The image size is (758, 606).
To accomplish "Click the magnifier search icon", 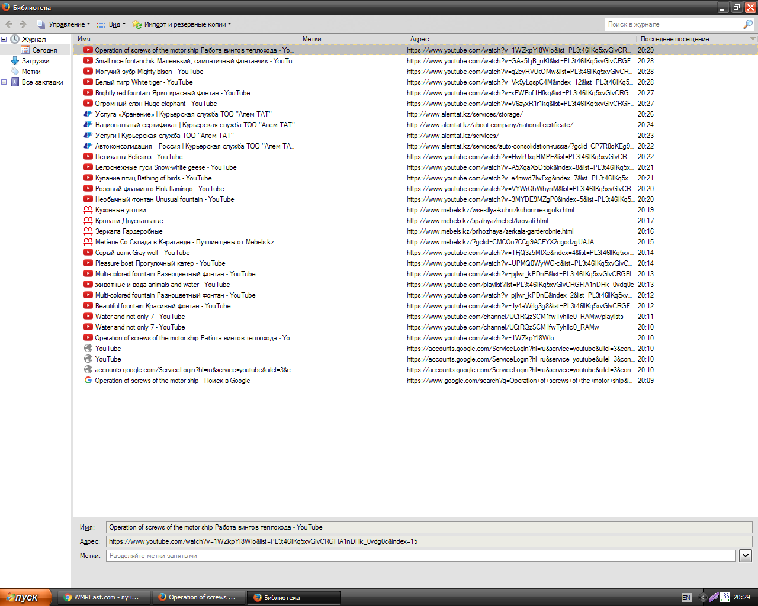I will (x=748, y=24).
